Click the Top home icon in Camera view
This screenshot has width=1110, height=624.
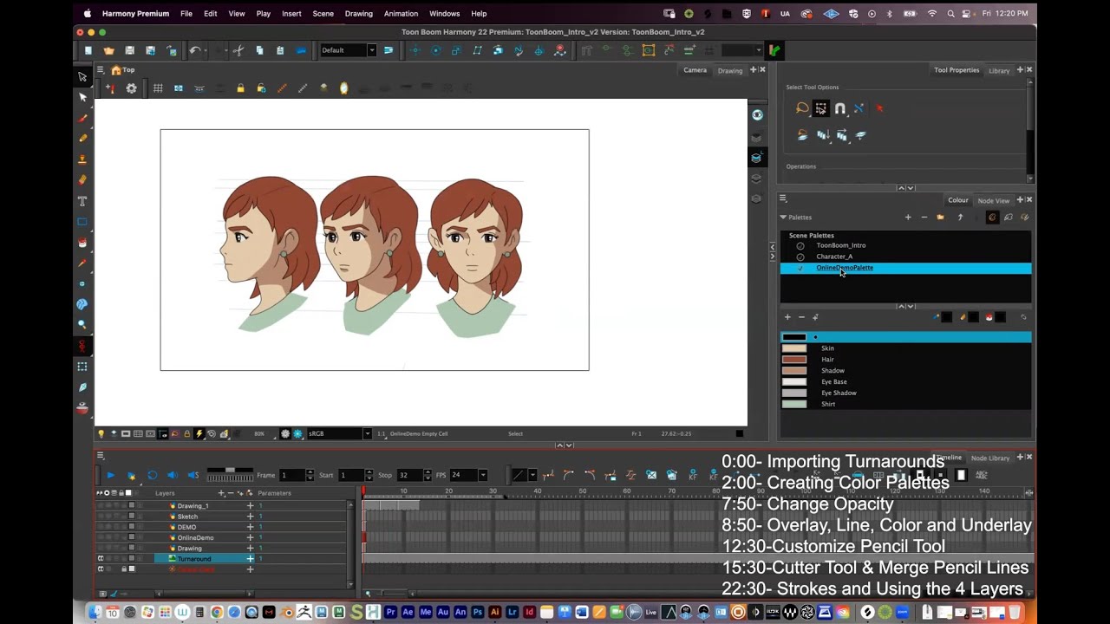[116, 70]
